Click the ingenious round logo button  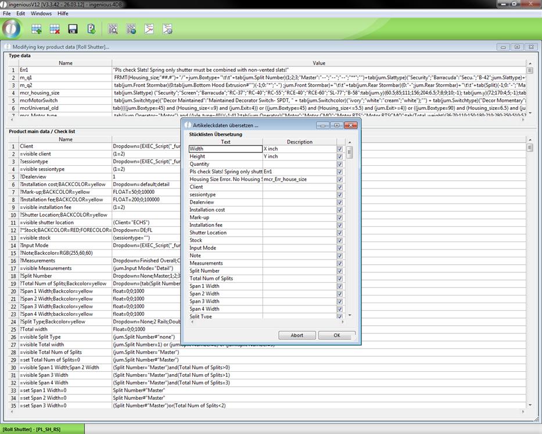tap(12, 28)
